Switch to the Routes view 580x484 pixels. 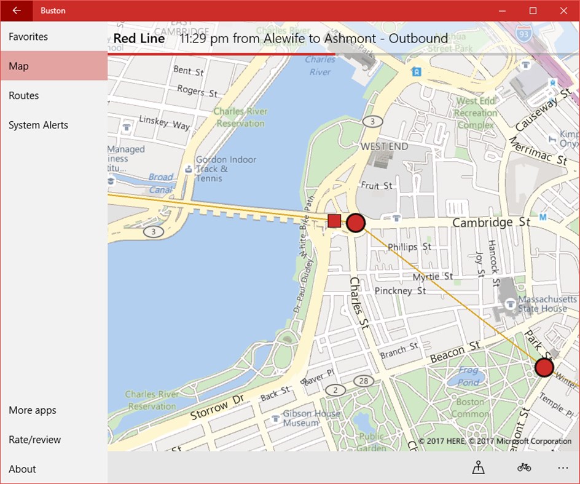click(x=24, y=95)
